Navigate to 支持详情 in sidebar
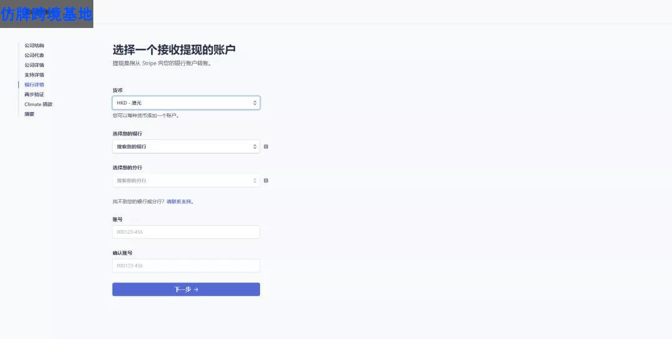 34,75
